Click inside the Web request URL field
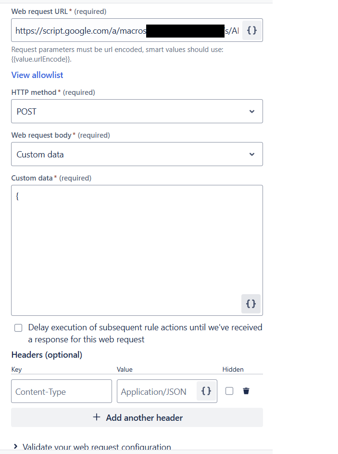The width and height of the screenshot is (338, 454). point(96,30)
